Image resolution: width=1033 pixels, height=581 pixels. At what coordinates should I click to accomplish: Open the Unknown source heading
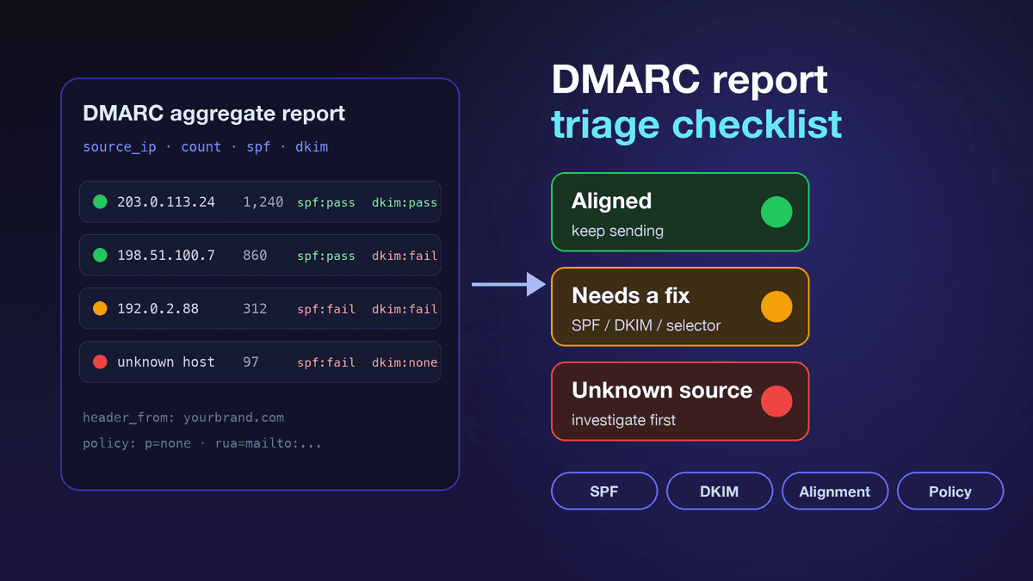[662, 390]
